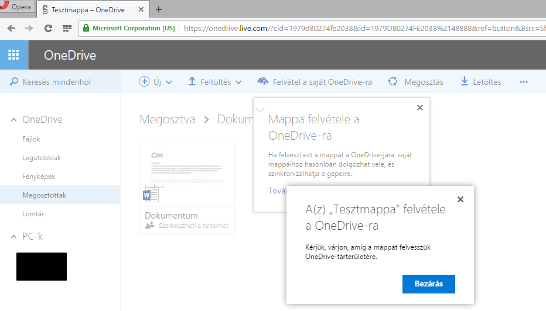Click Szerkesztheti a tartalmat text
Image resolution: width=546 pixels, height=311 pixels.
pos(193,226)
